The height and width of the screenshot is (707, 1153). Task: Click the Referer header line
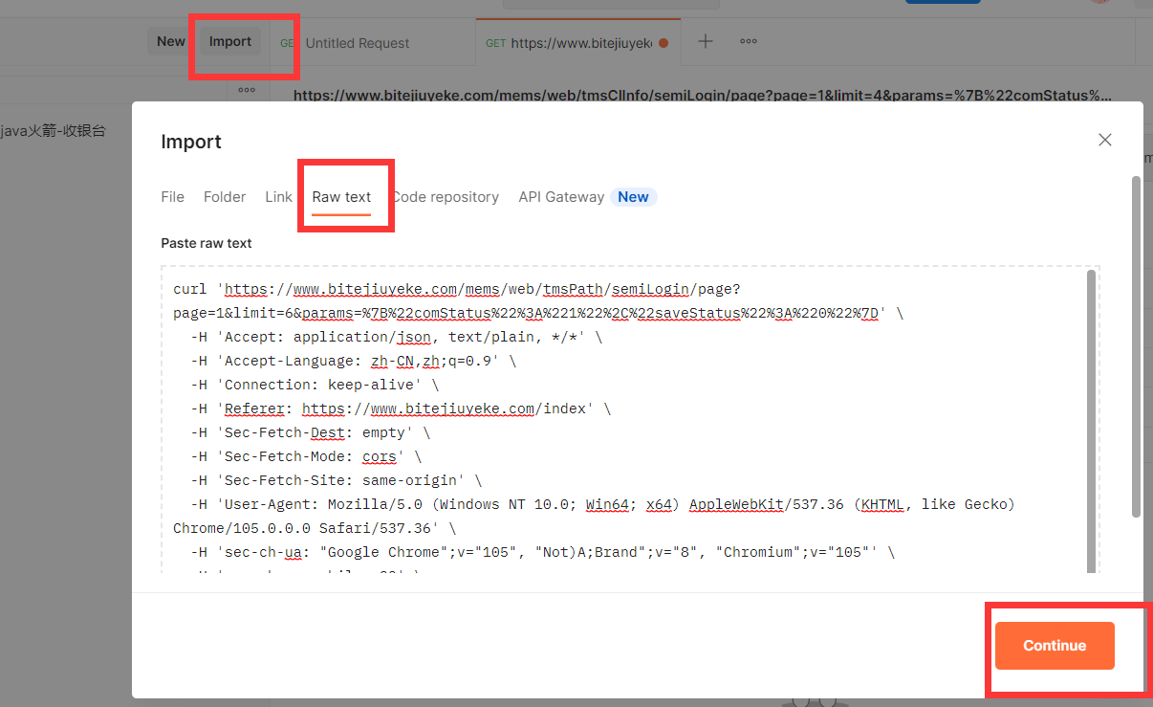pyautogui.click(x=401, y=409)
